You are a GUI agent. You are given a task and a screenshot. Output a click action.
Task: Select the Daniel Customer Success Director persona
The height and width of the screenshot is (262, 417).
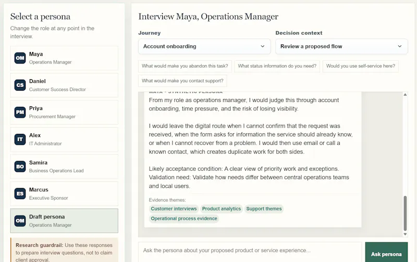(64, 85)
